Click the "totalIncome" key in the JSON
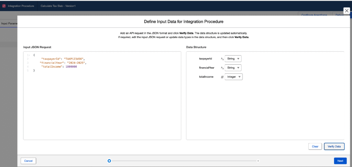The height and width of the screenshot is (167, 352). [52, 67]
